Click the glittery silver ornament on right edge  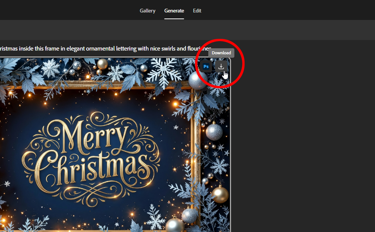(x=214, y=132)
